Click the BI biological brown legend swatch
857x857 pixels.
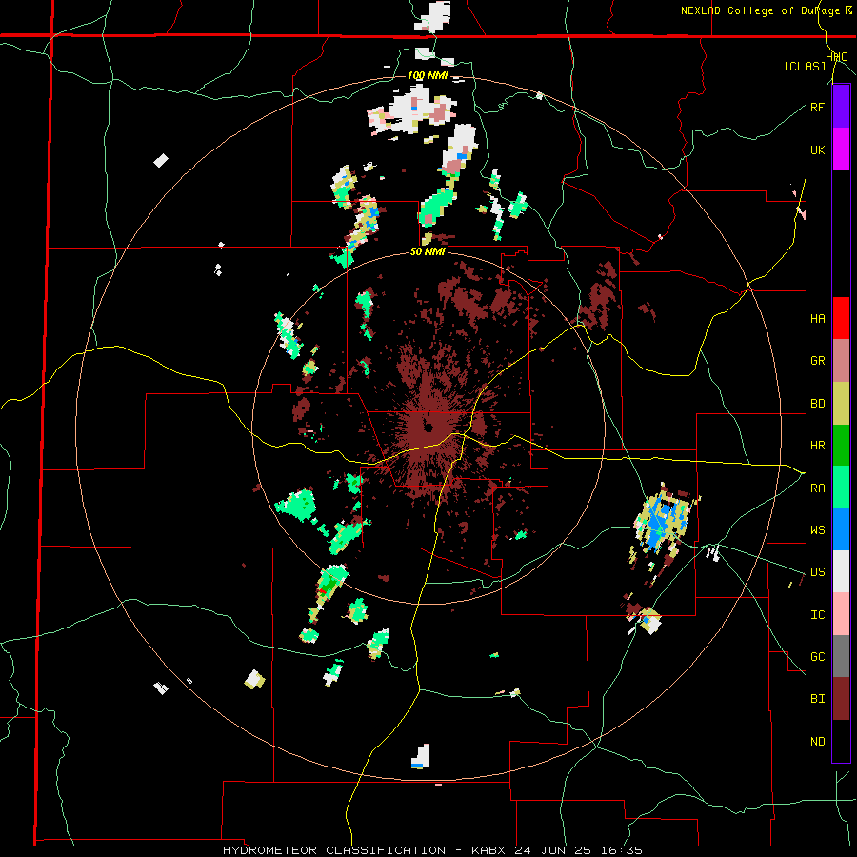[x=841, y=699]
